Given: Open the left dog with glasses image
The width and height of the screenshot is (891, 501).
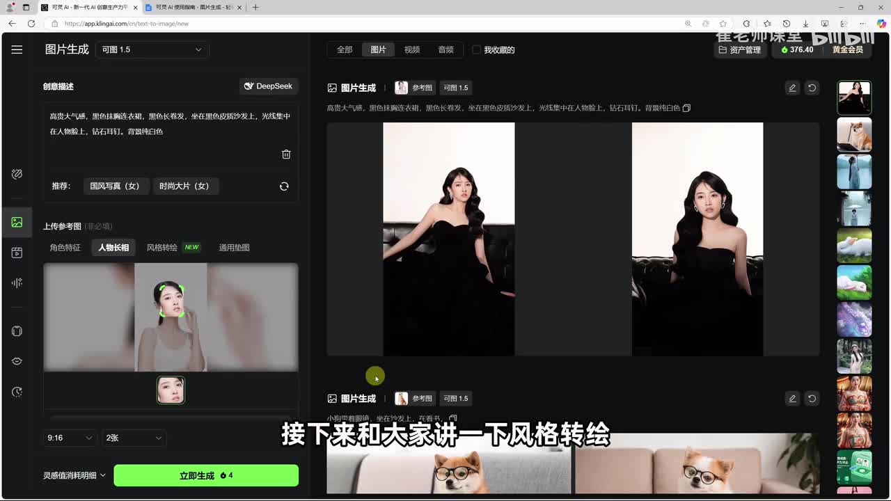Looking at the screenshot, I should [x=449, y=463].
